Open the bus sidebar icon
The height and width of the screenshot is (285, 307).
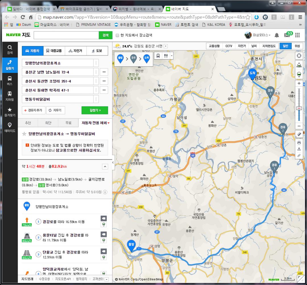point(10,81)
